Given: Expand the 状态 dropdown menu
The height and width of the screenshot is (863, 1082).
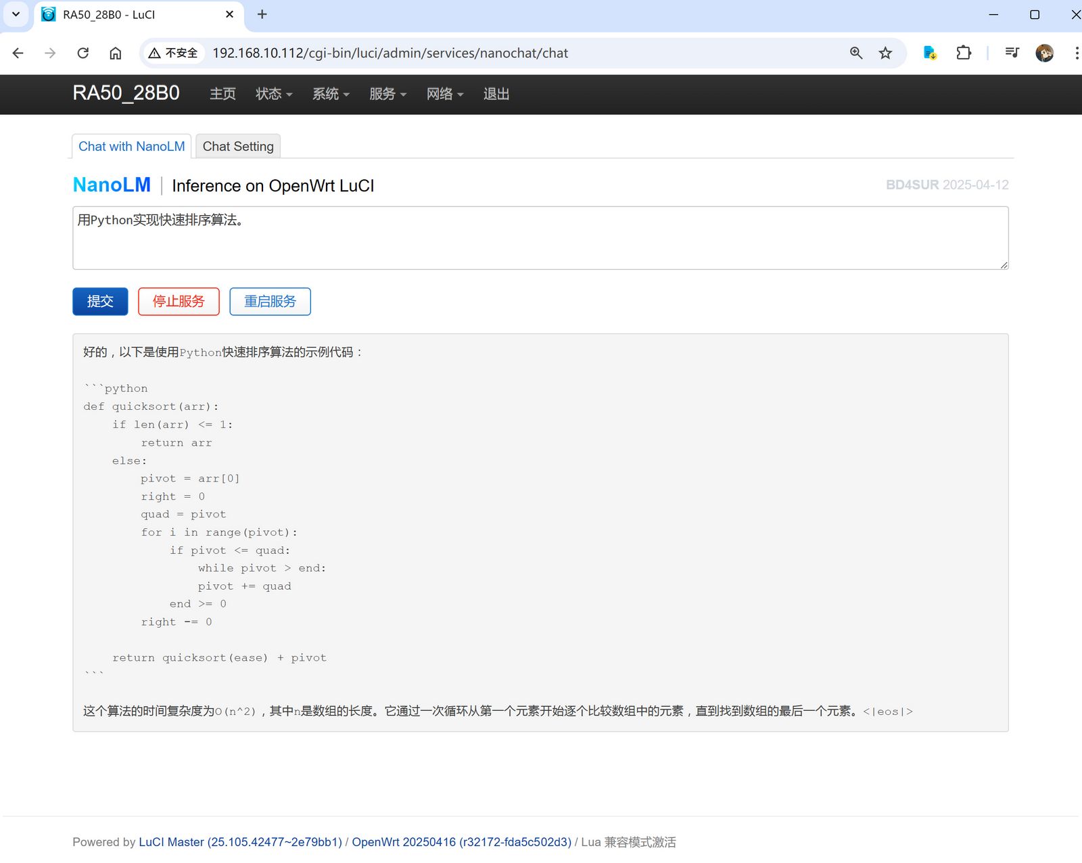Looking at the screenshot, I should coord(274,94).
